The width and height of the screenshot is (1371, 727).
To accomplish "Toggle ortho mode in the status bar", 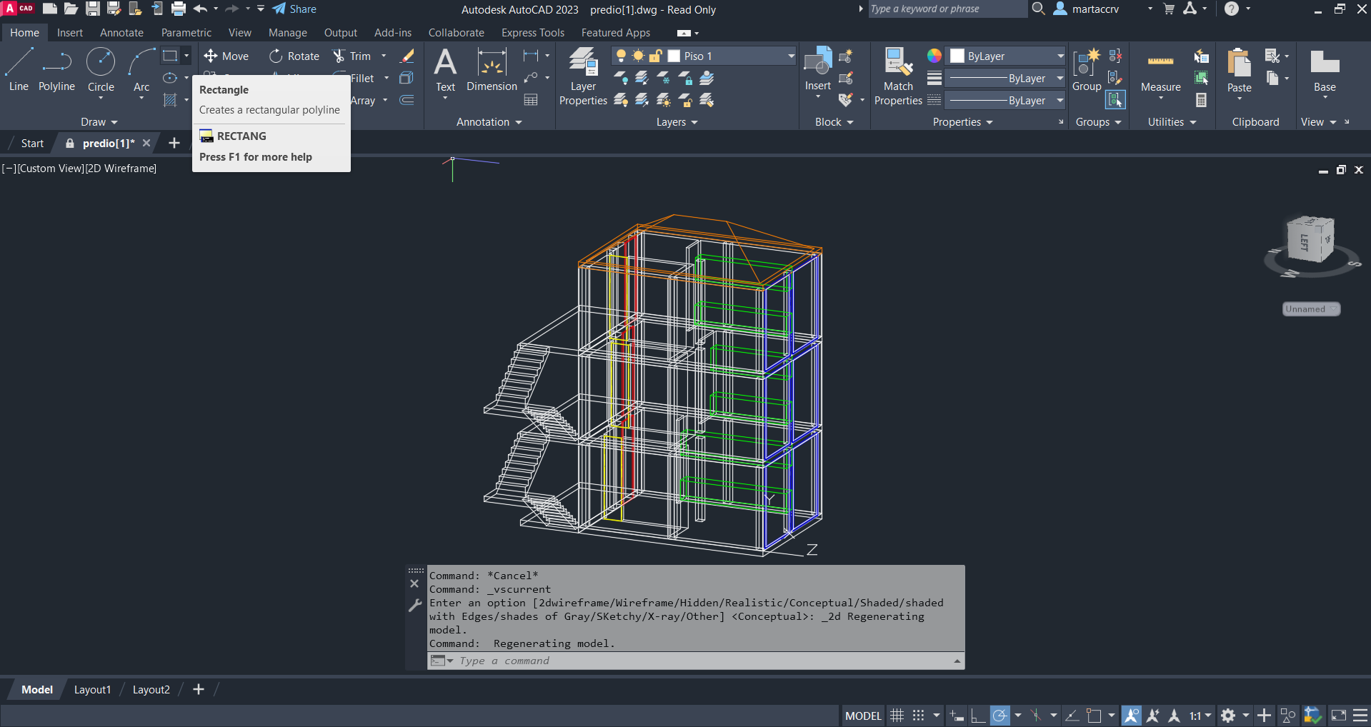I will click(978, 716).
